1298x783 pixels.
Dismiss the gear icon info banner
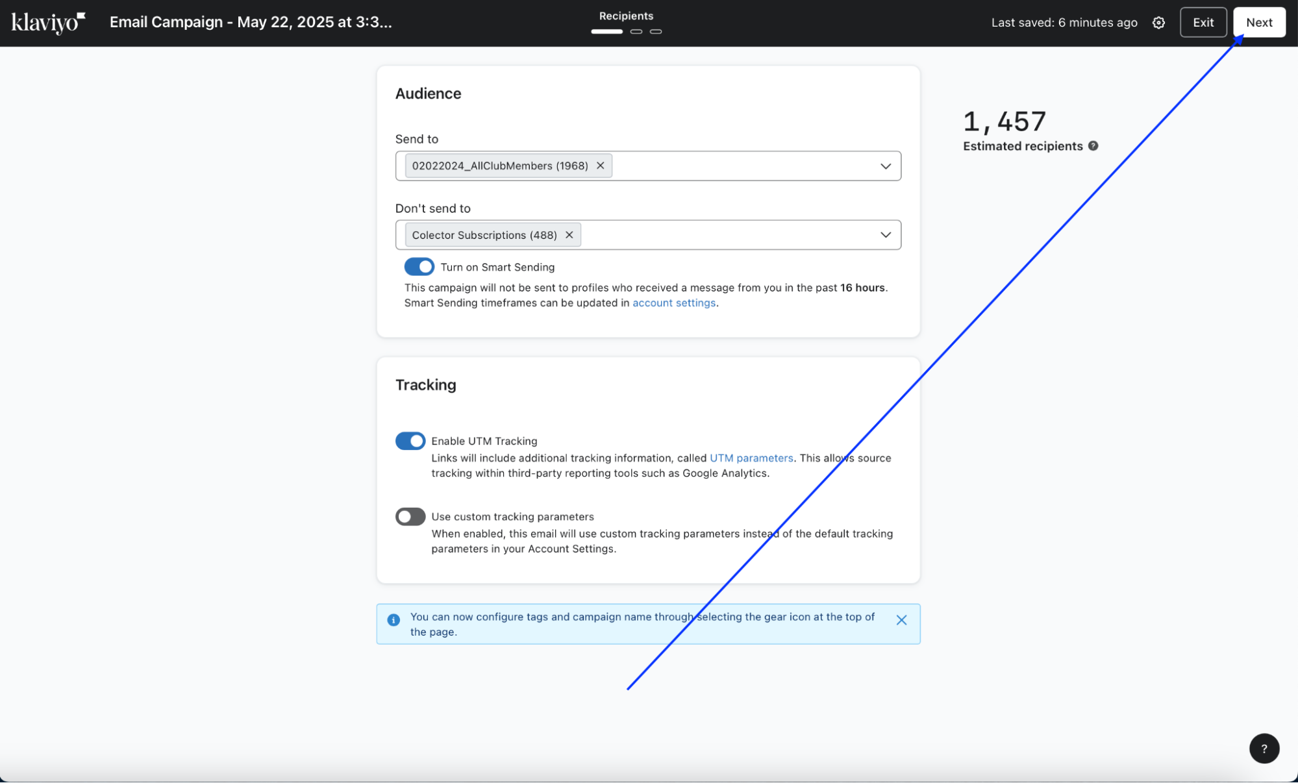[901, 620]
